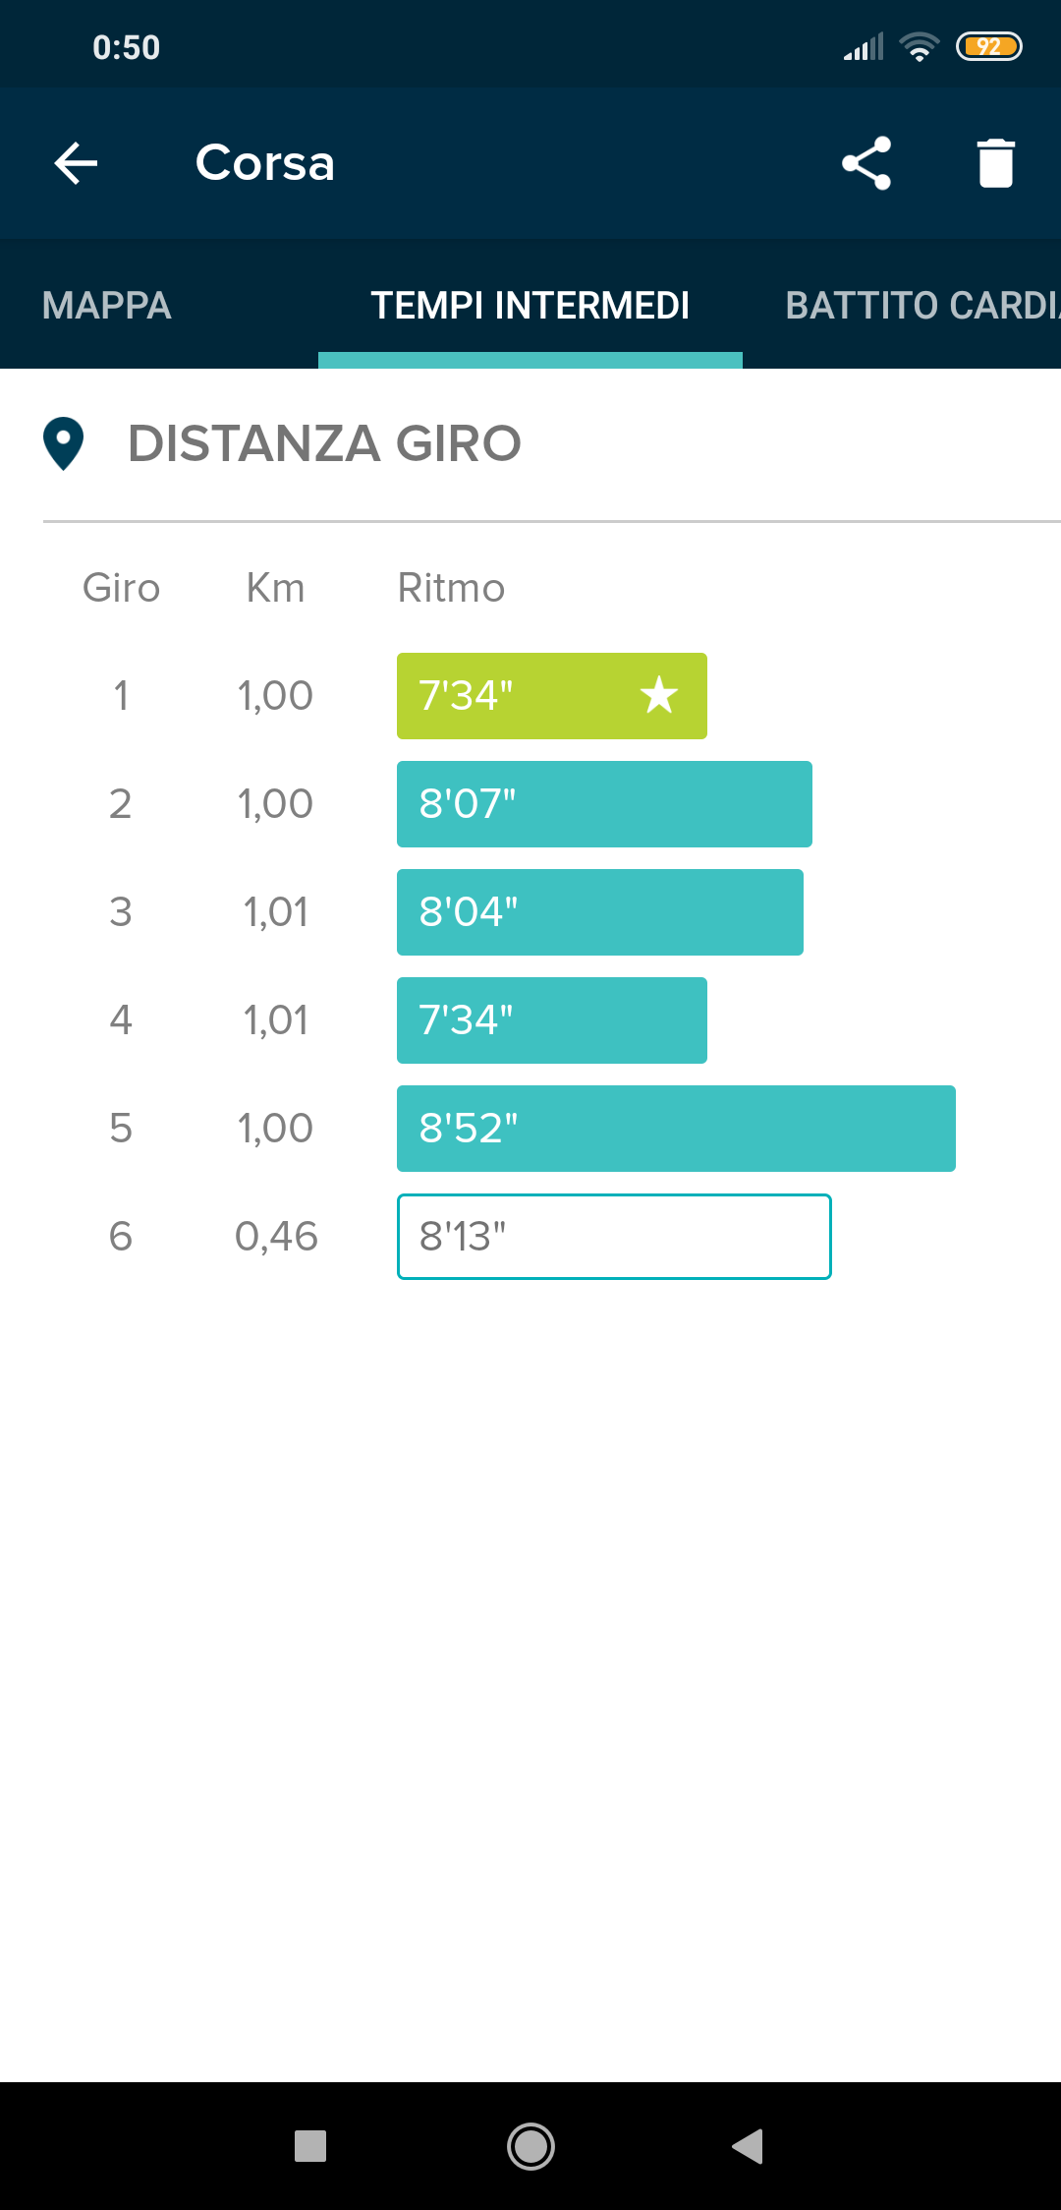Tap the location pin icon
Image resolution: width=1061 pixels, height=2210 pixels.
tap(64, 443)
